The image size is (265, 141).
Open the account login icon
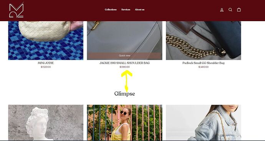[x=222, y=10]
